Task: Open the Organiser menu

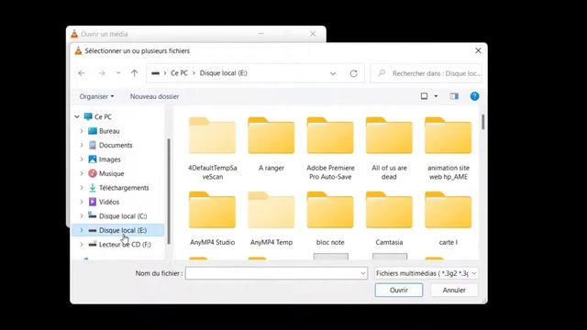Action: (x=96, y=96)
